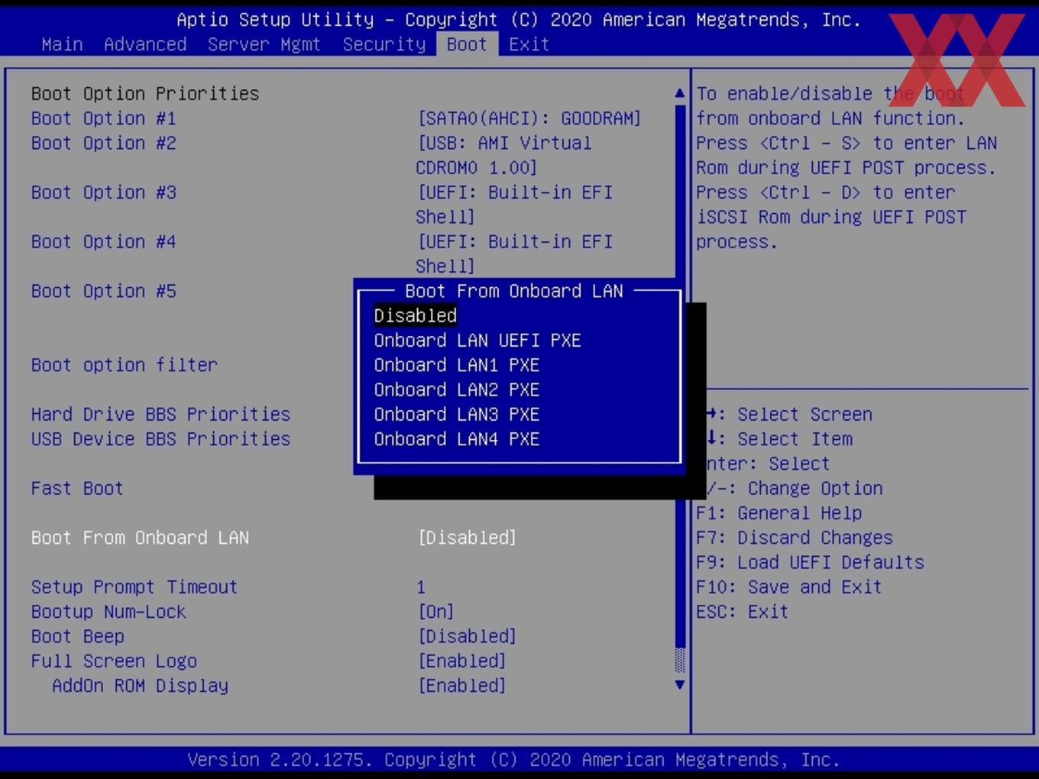The width and height of the screenshot is (1039, 779).
Task: Click the Select Item key hint
Action: click(x=779, y=439)
